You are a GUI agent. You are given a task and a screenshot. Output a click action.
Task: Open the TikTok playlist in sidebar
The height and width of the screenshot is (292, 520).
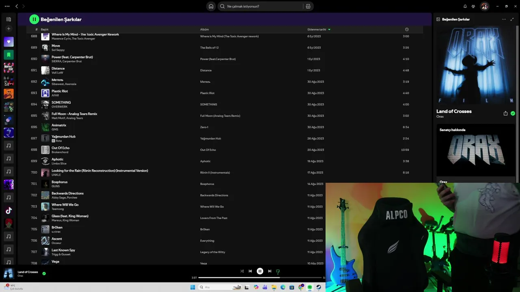9,210
